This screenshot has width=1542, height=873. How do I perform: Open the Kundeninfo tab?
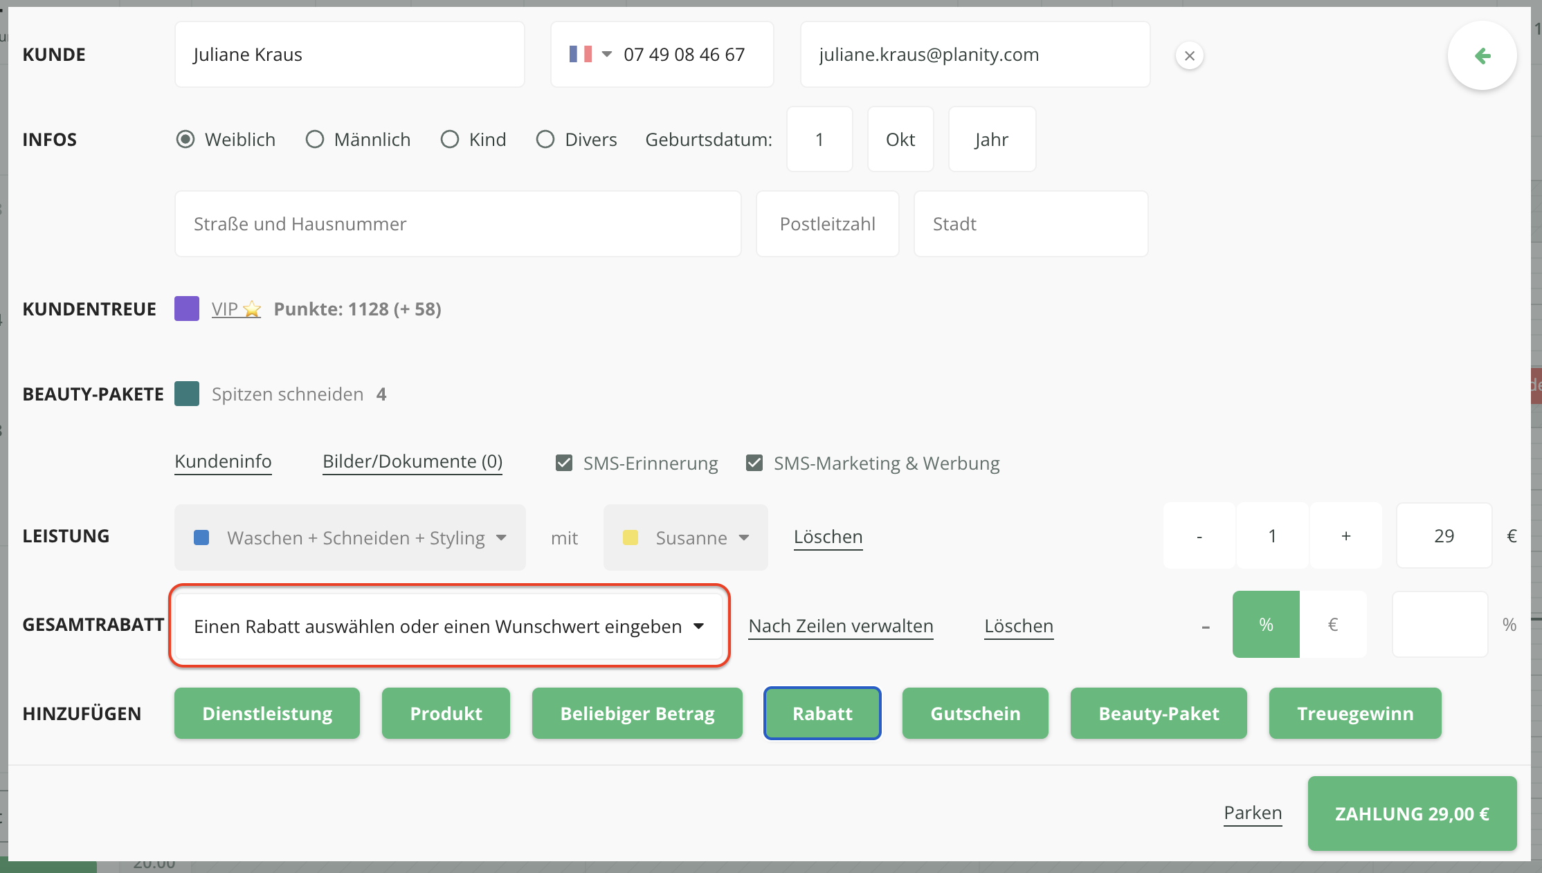pos(223,461)
